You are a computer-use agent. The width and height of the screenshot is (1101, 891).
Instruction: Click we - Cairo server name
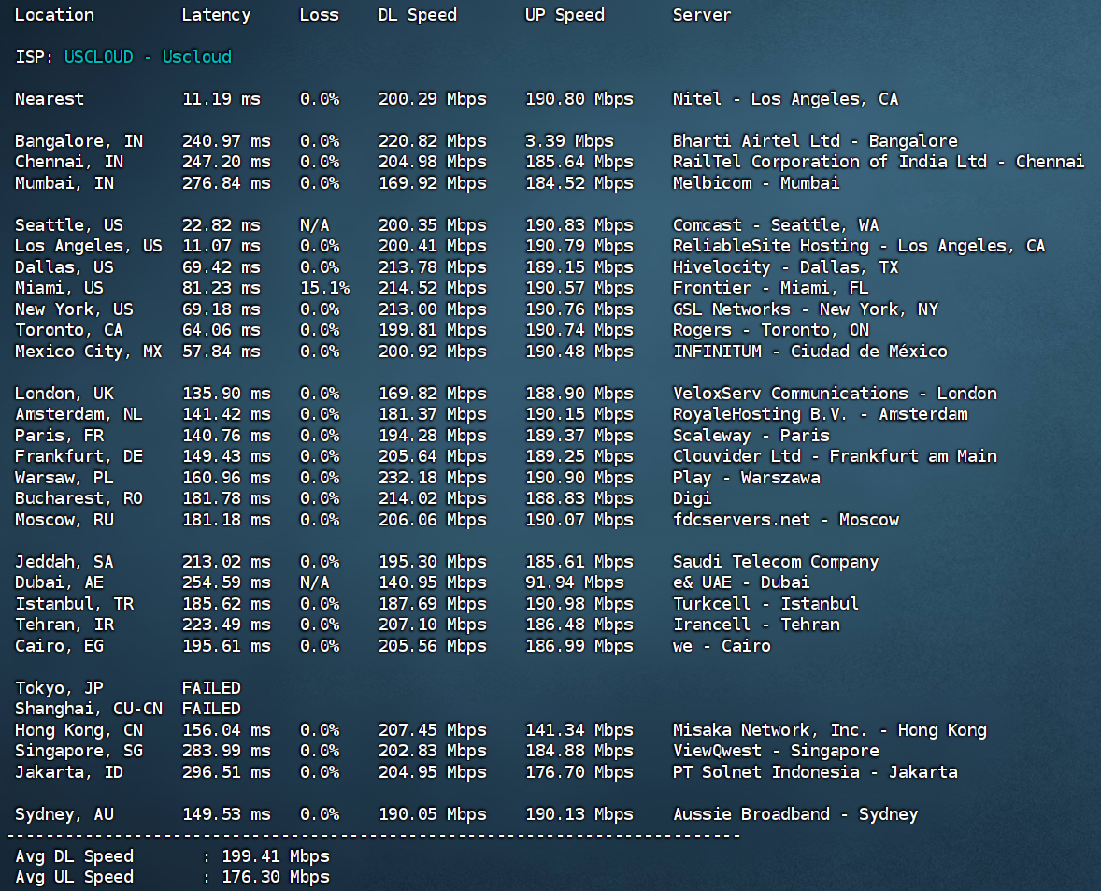[x=722, y=647]
